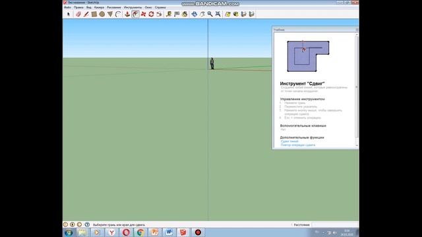Open the Окно menu
This screenshot has height=237, width=422.
tap(148, 7)
